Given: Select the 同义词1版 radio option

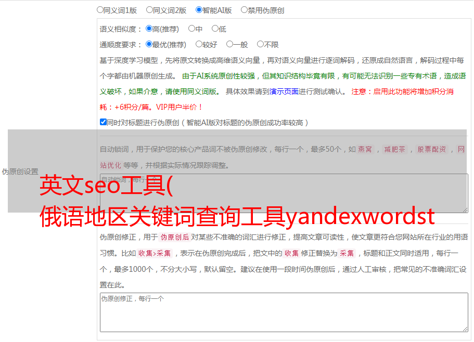Looking at the screenshot, I should 100,10.
